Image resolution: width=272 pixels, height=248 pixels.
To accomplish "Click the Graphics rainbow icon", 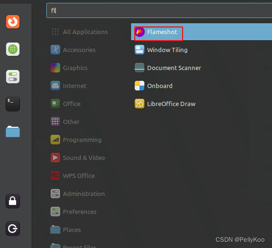I will pos(55,68).
